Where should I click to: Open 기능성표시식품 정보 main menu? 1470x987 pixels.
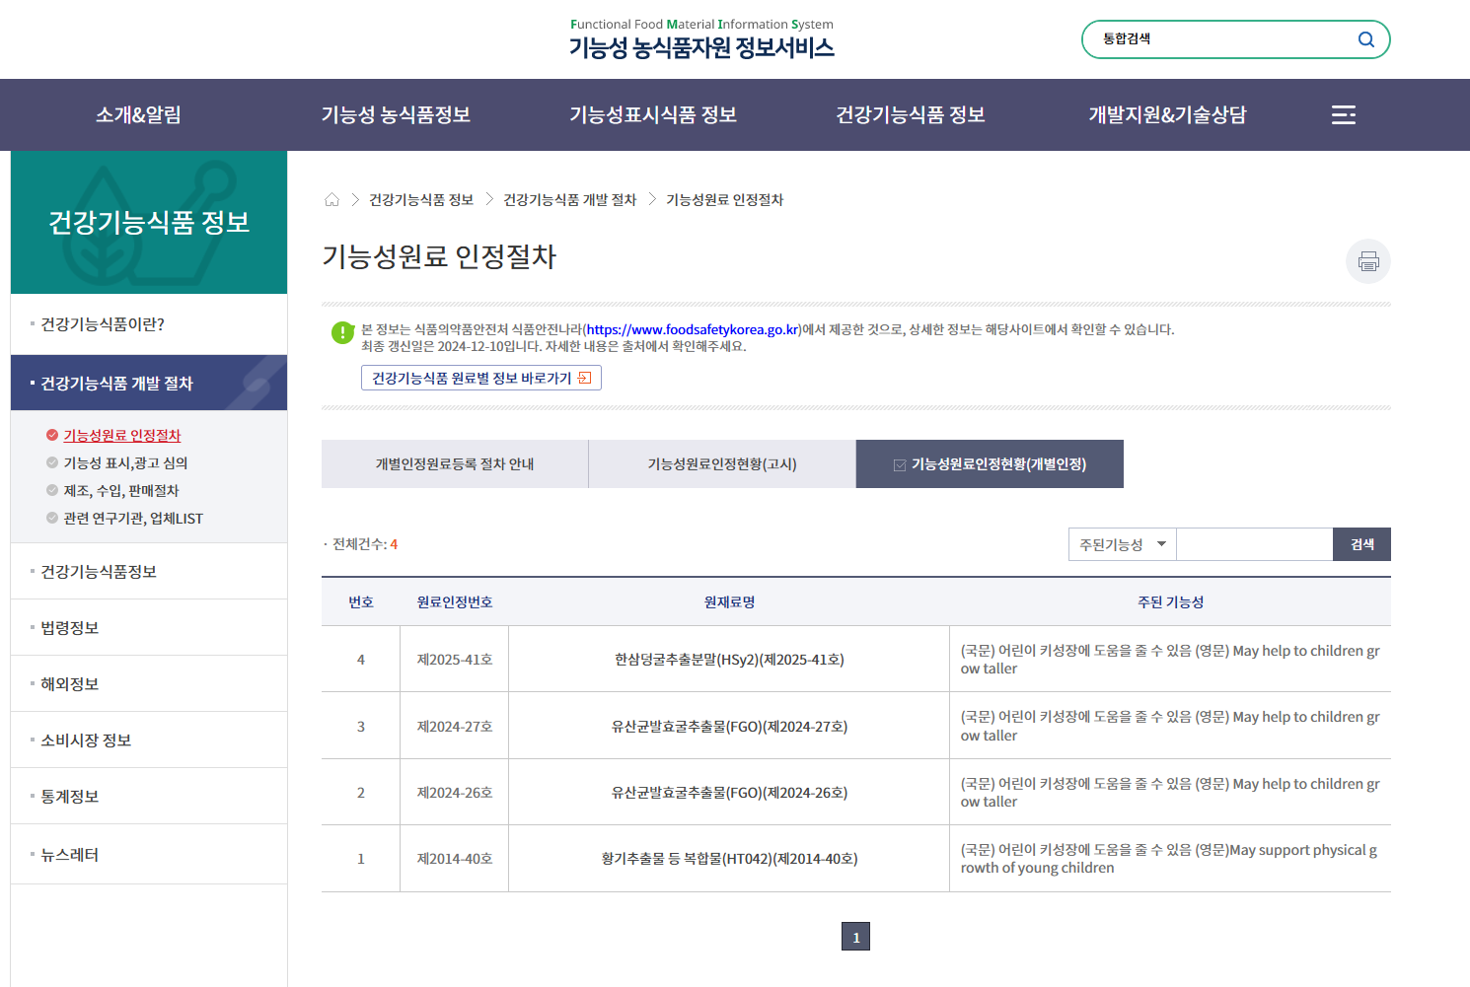coord(653,115)
